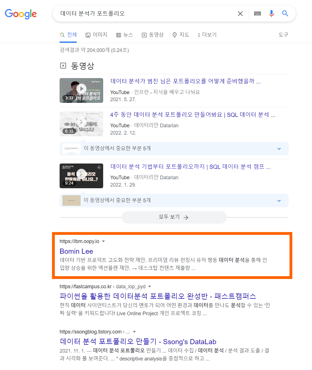This screenshot has height=370, width=312.
Task: Switch to the 이미지 tab
Action: [96, 35]
